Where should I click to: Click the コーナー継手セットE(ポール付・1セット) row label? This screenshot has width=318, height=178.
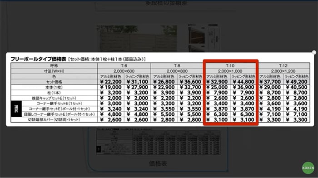pos(60,109)
